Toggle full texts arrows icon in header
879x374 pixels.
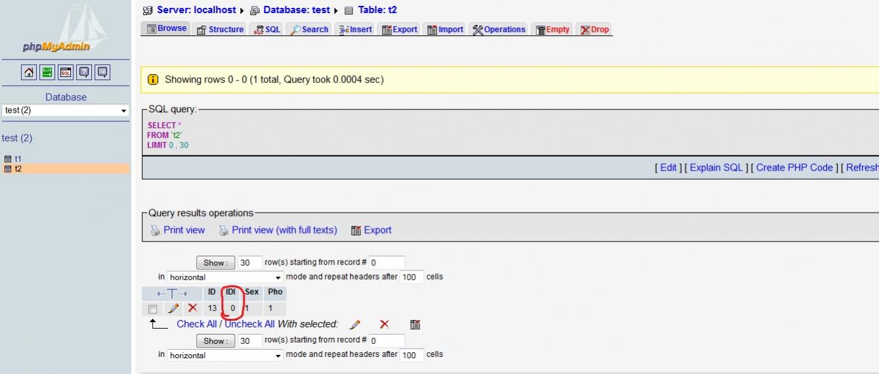(172, 293)
